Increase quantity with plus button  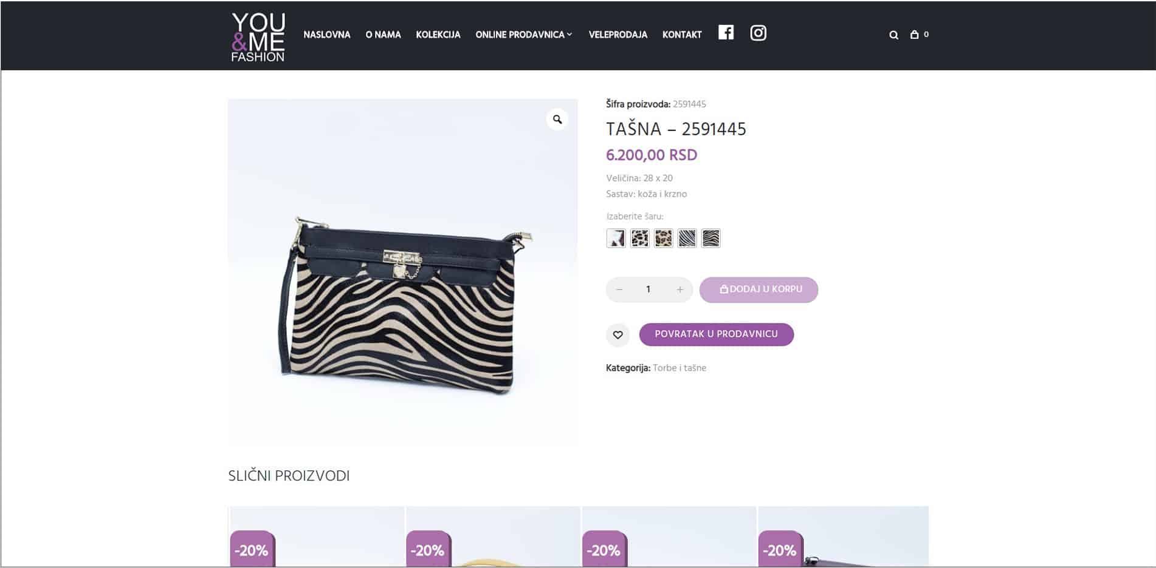[x=680, y=289]
